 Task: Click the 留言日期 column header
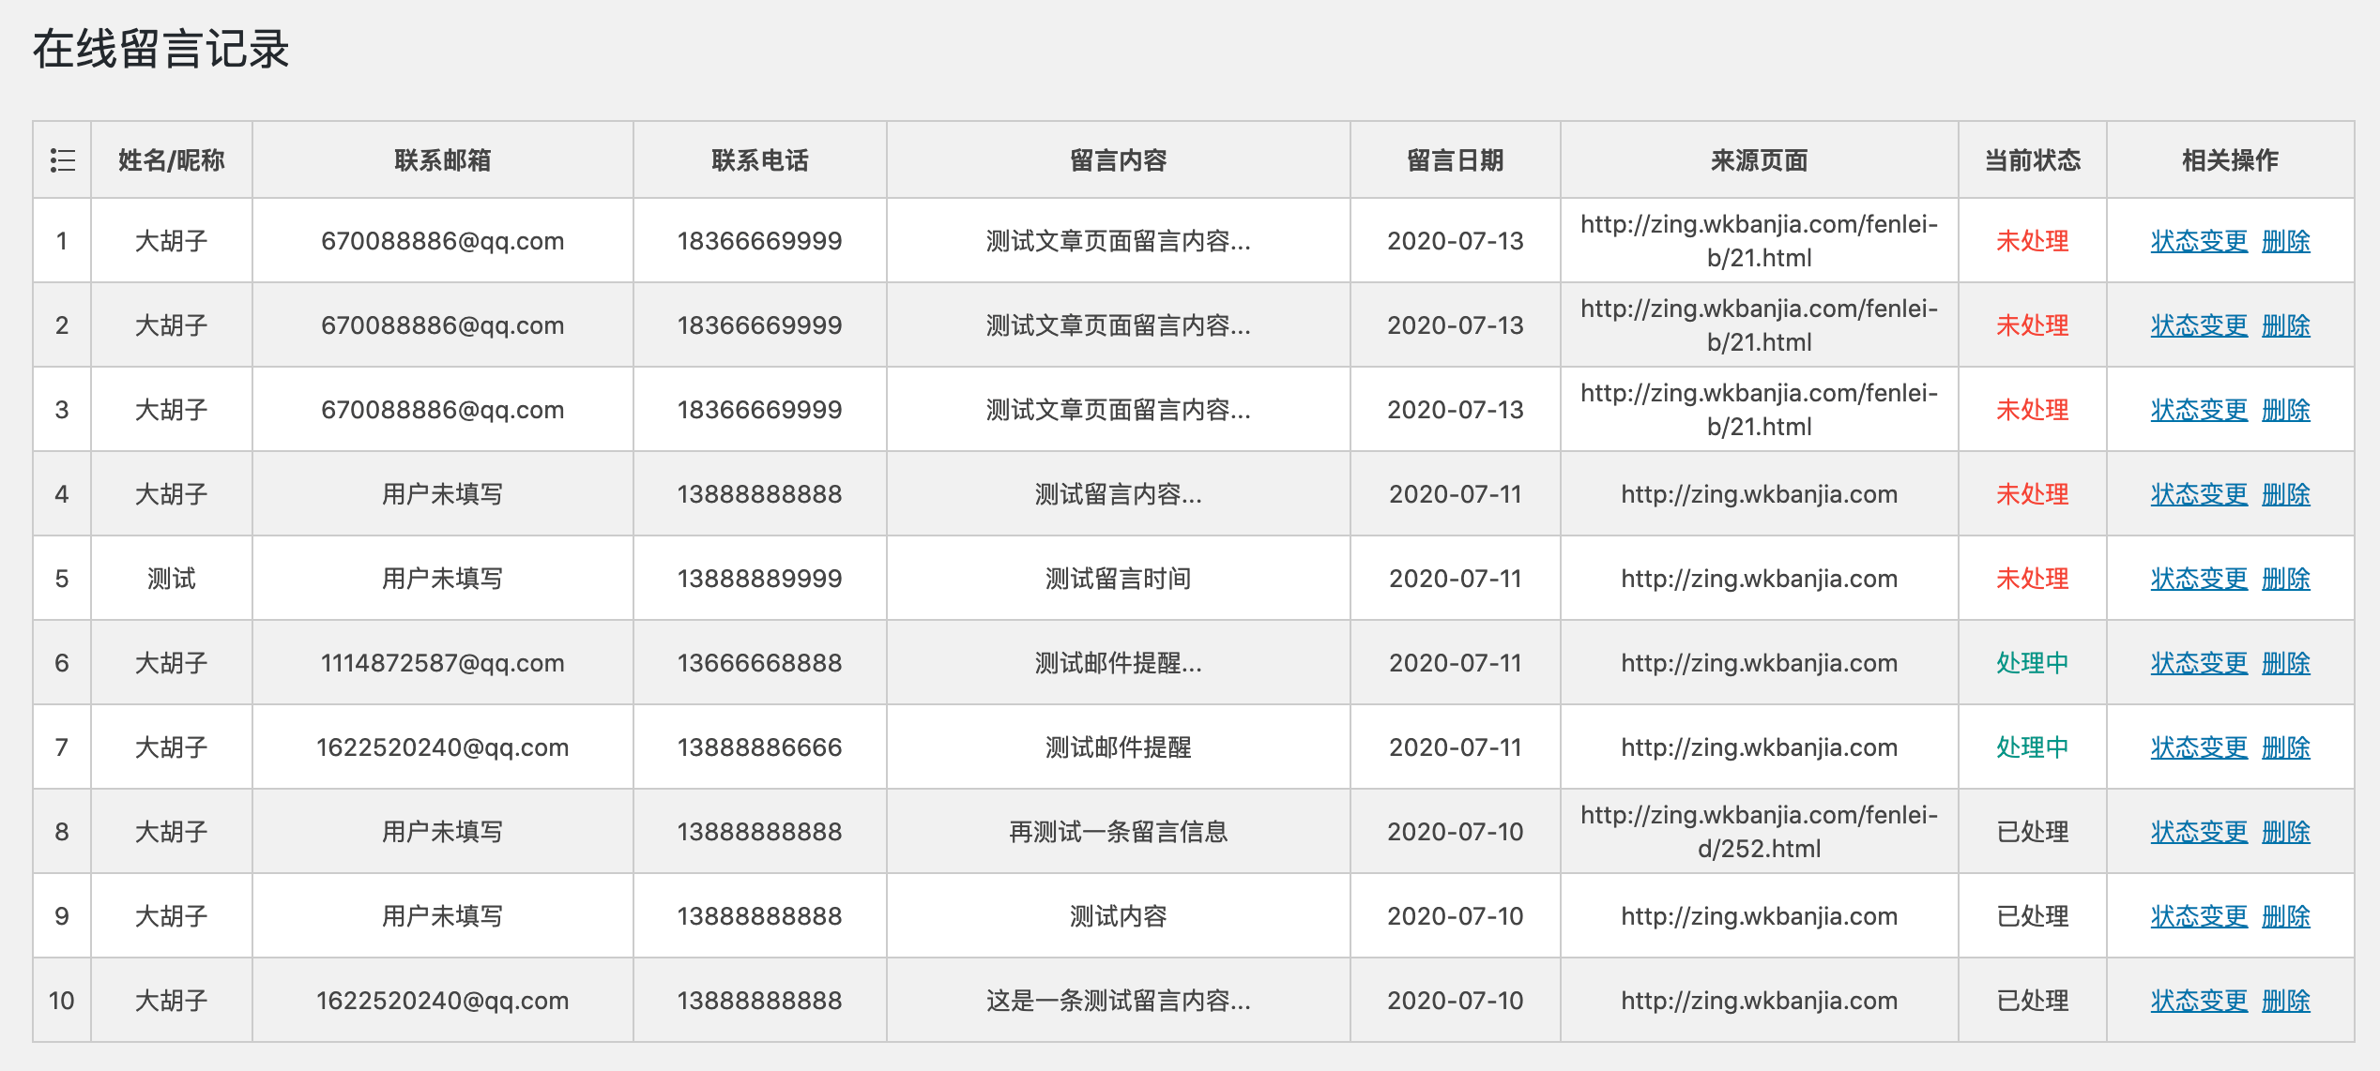(x=1455, y=160)
